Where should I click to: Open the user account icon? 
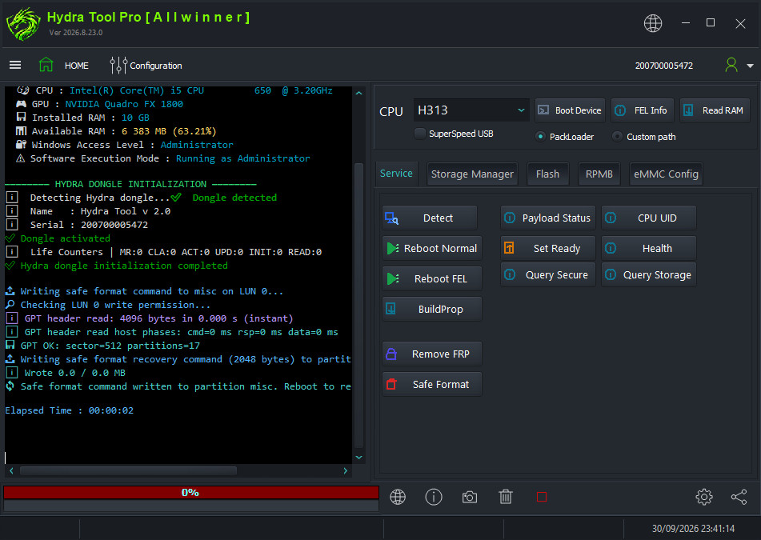(x=731, y=65)
